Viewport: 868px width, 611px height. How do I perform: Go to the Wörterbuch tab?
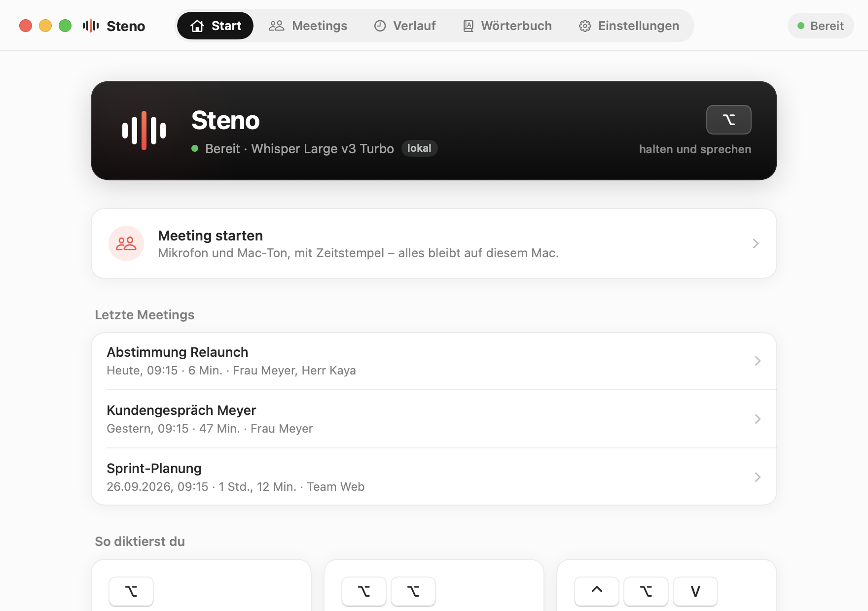(x=507, y=26)
